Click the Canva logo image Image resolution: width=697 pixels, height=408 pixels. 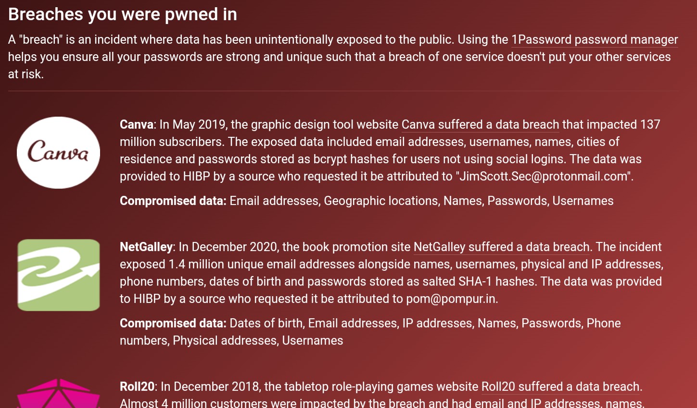(x=58, y=153)
